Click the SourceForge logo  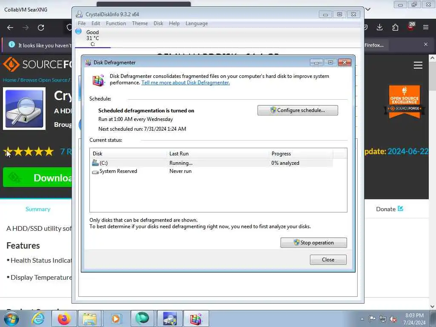37,64
